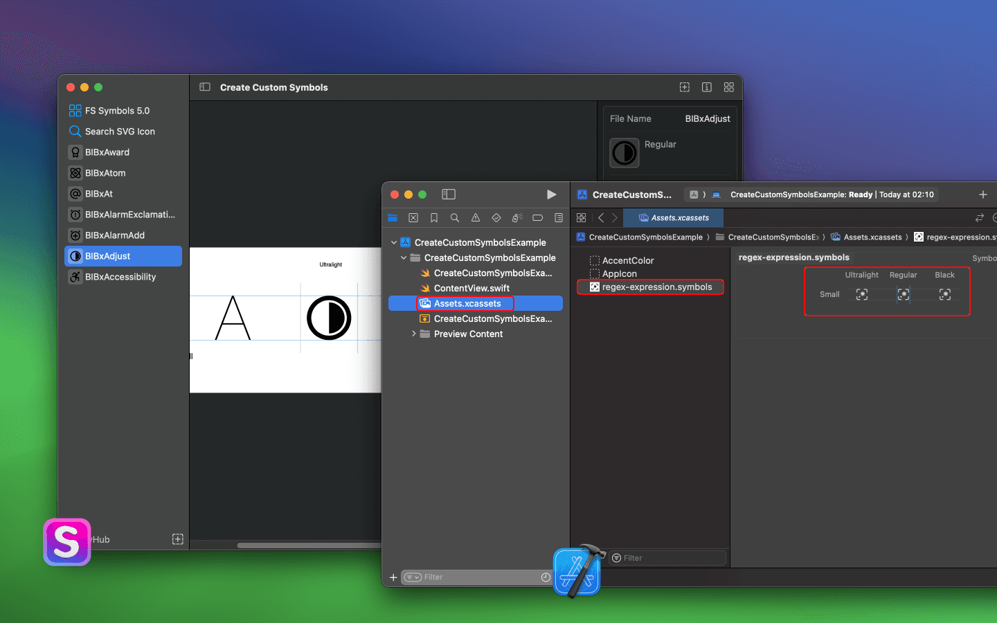Click the Regular weight well for Small size
This screenshot has height=623, width=997.
point(903,294)
